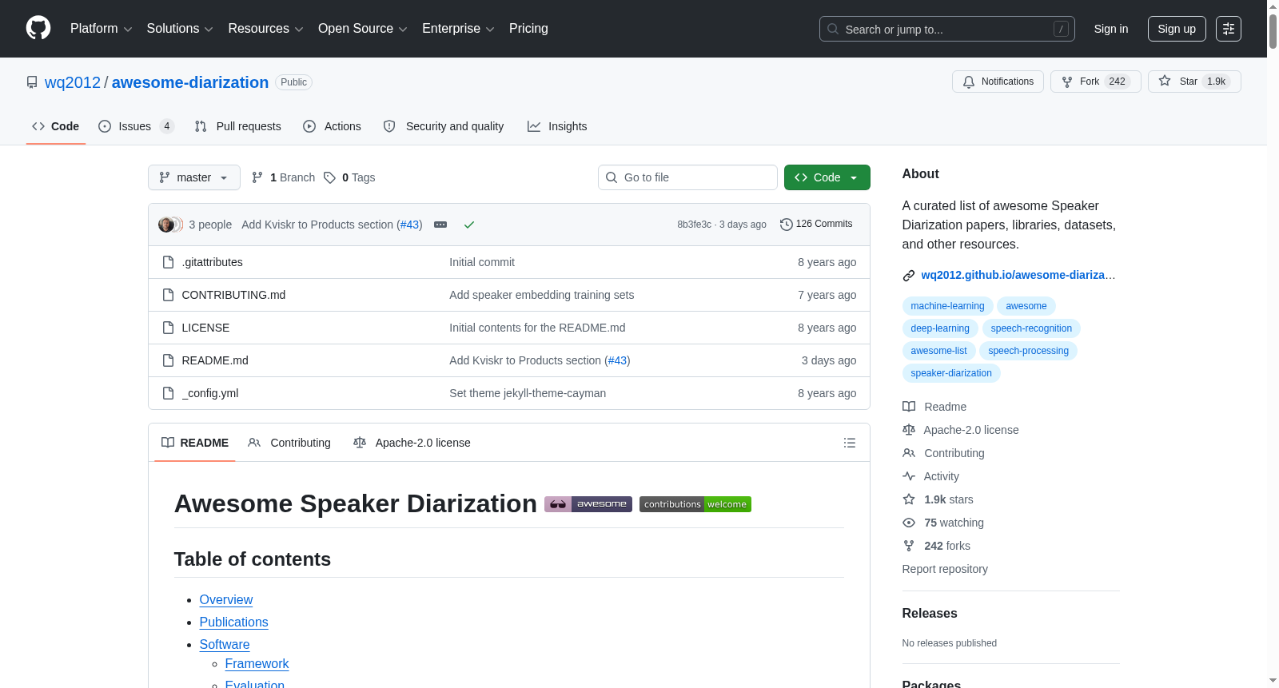1279x688 pixels.
Task: Click the repository icon beside wq2012
Action: pyautogui.click(x=32, y=82)
